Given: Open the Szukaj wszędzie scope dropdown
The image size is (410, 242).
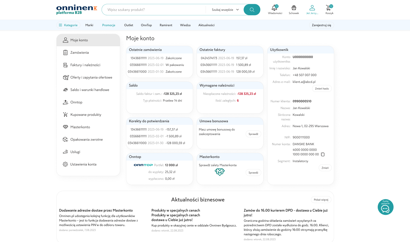Looking at the screenshot, I should [x=225, y=10].
